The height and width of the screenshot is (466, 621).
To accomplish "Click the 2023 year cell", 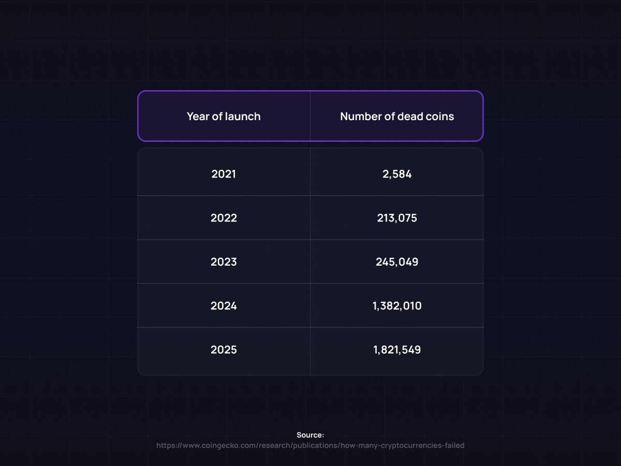I will (224, 262).
